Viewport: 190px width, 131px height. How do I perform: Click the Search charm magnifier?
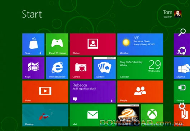(x=182, y=32)
